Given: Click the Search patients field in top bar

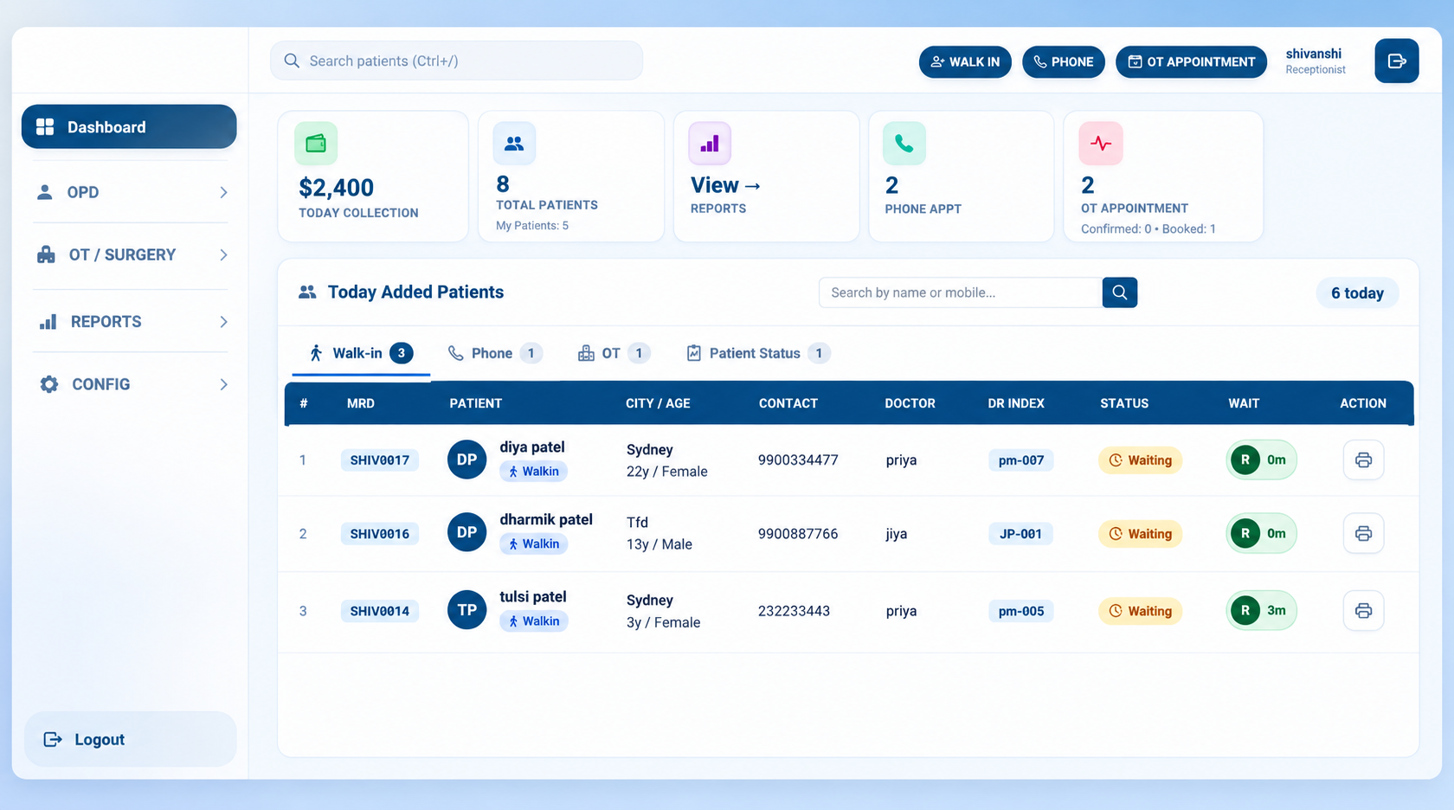Looking at the screenshot, I should [456, 61].
